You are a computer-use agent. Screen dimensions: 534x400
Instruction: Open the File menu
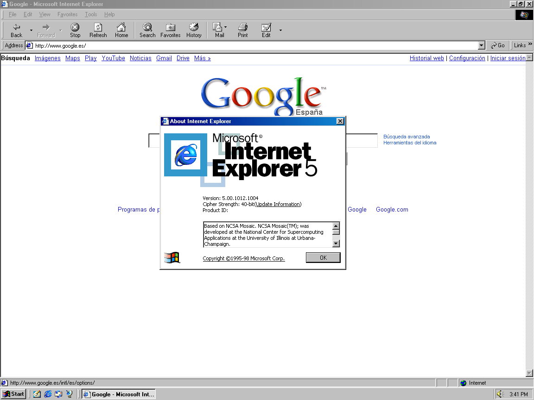pyautogui.click(x=12, y=14)
